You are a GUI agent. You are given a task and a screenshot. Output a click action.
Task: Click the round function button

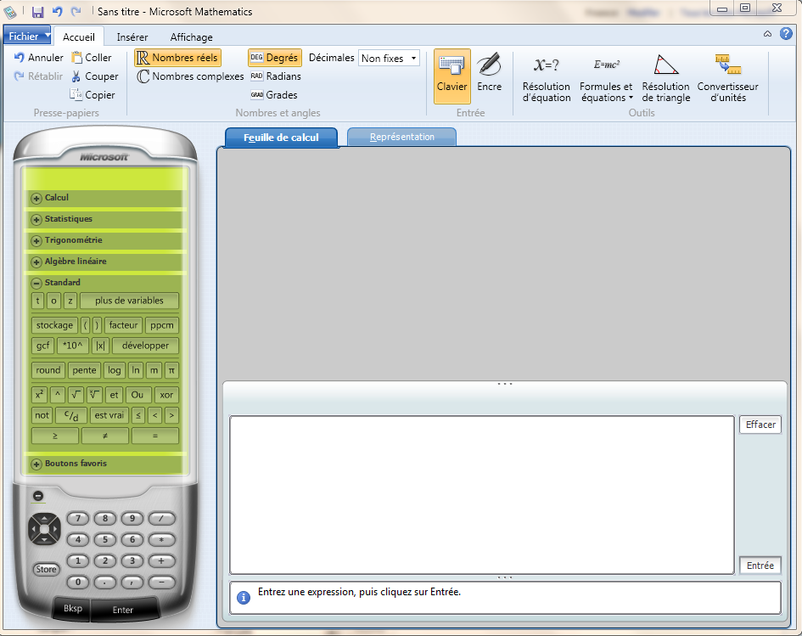click(48, 370)
